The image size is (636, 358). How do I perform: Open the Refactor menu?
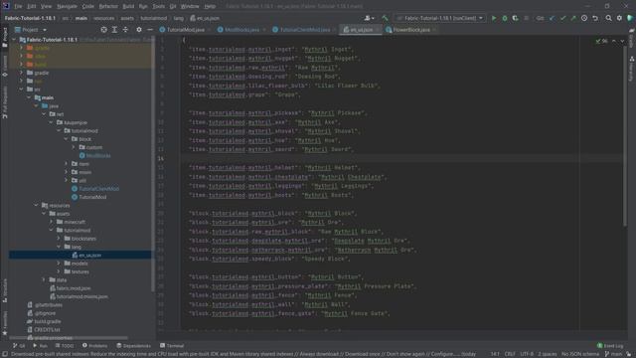pyautogui.click(x=108, y=7)
